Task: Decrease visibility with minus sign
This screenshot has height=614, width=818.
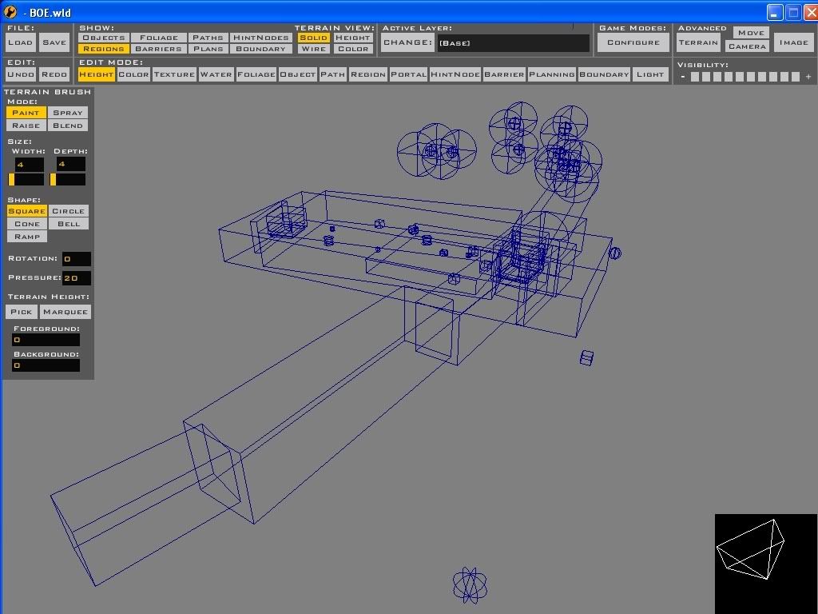Action: 683,77
